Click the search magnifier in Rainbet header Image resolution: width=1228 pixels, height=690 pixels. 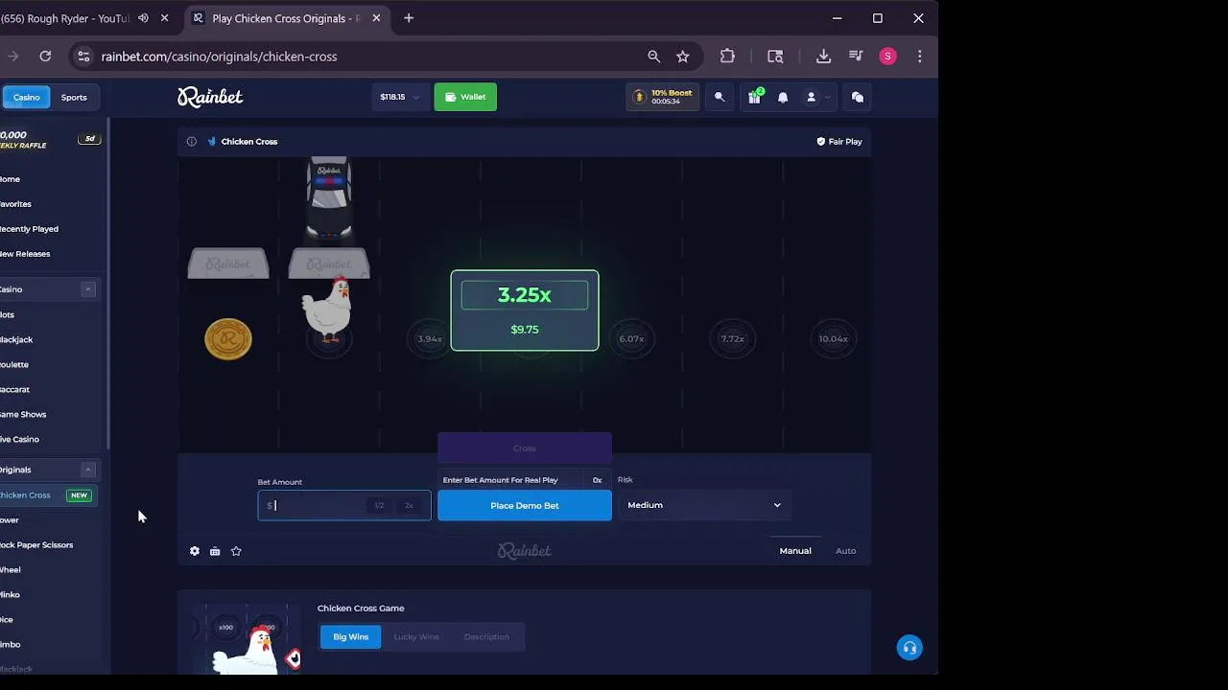pyautogui.click(x=720, y=97)
